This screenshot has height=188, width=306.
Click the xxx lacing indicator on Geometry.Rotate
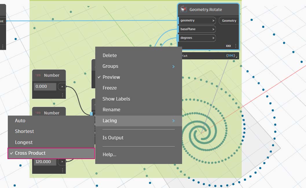click(228, 46)
